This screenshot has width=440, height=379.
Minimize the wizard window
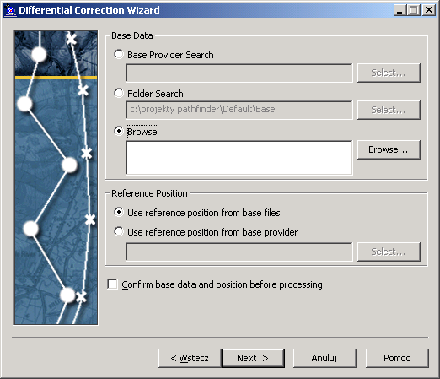[400, 10]
